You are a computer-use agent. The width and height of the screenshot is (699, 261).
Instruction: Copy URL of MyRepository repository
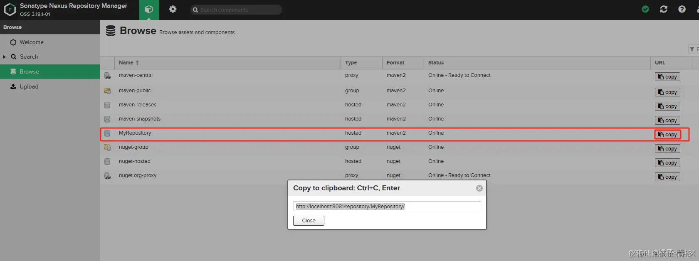[667, 135]
